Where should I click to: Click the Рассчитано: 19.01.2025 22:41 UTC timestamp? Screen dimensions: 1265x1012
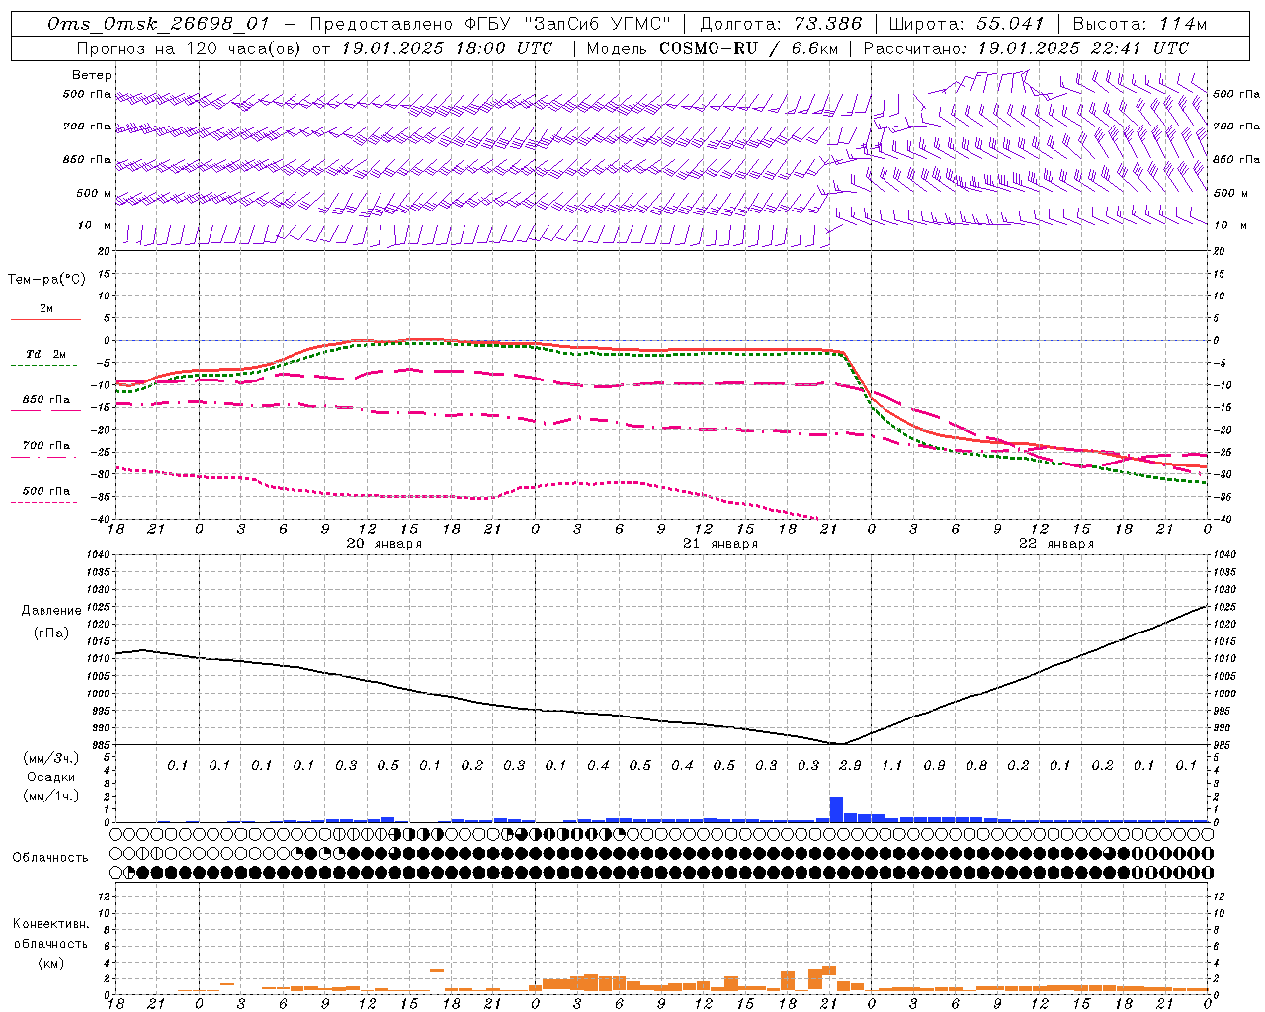(1026, 48)
